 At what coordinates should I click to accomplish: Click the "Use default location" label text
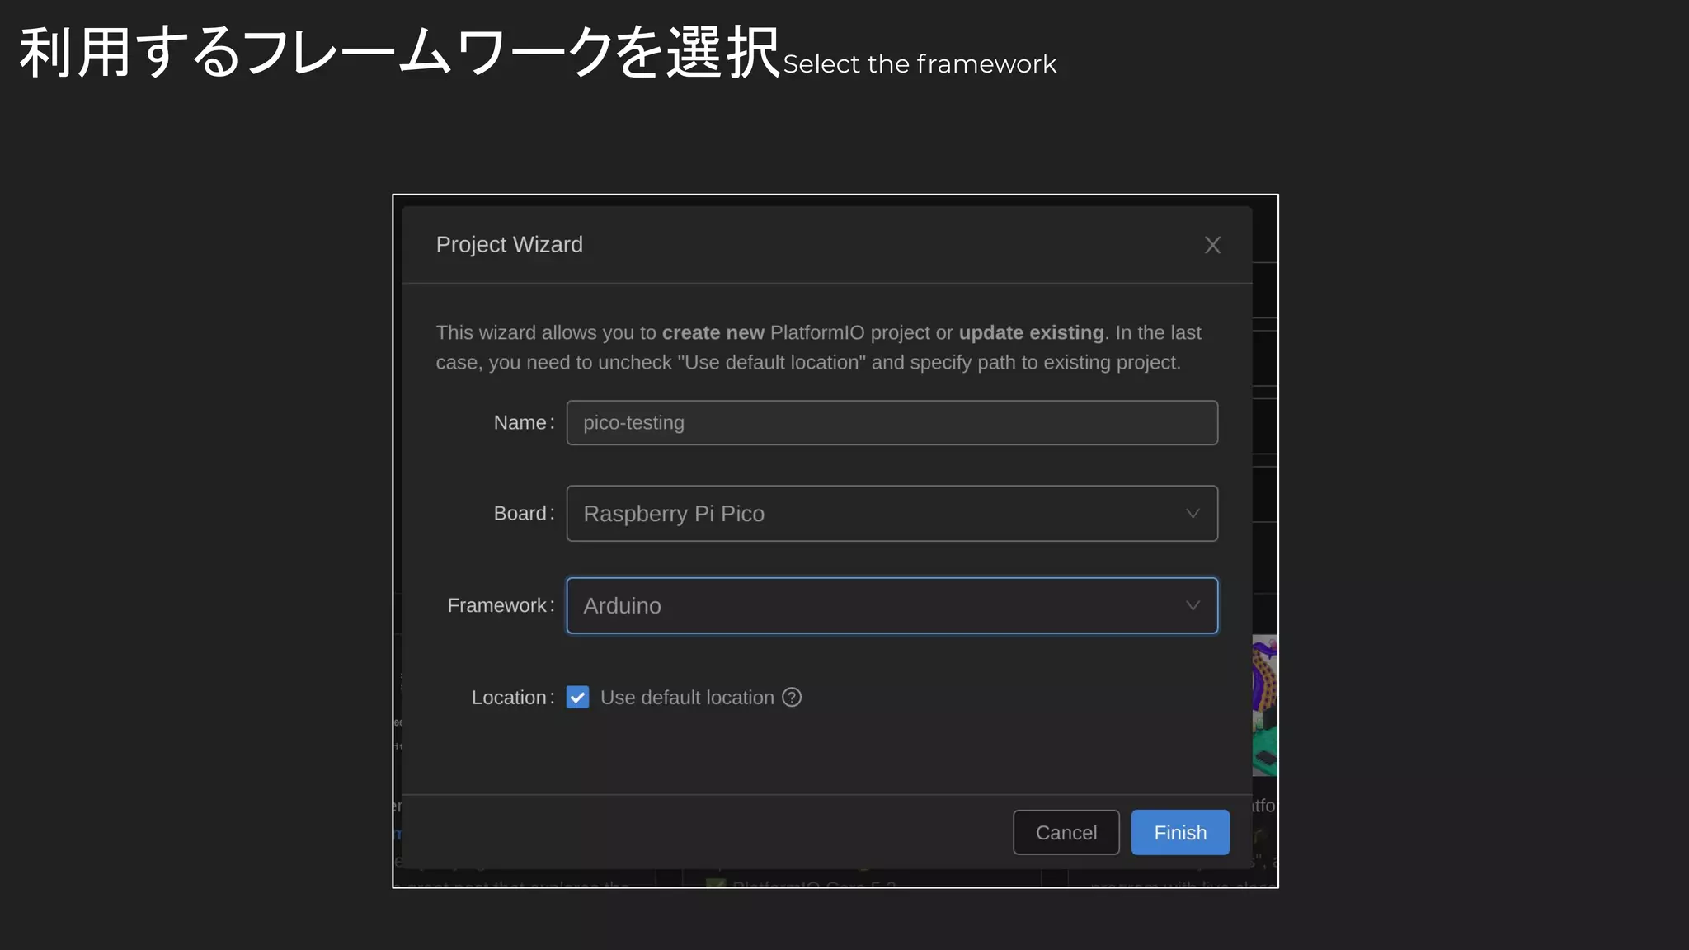[x=687, y=698]
